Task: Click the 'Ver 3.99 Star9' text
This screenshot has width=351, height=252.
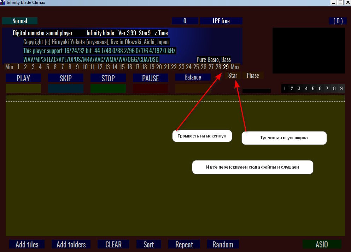Action: click(x=134, y=33)
